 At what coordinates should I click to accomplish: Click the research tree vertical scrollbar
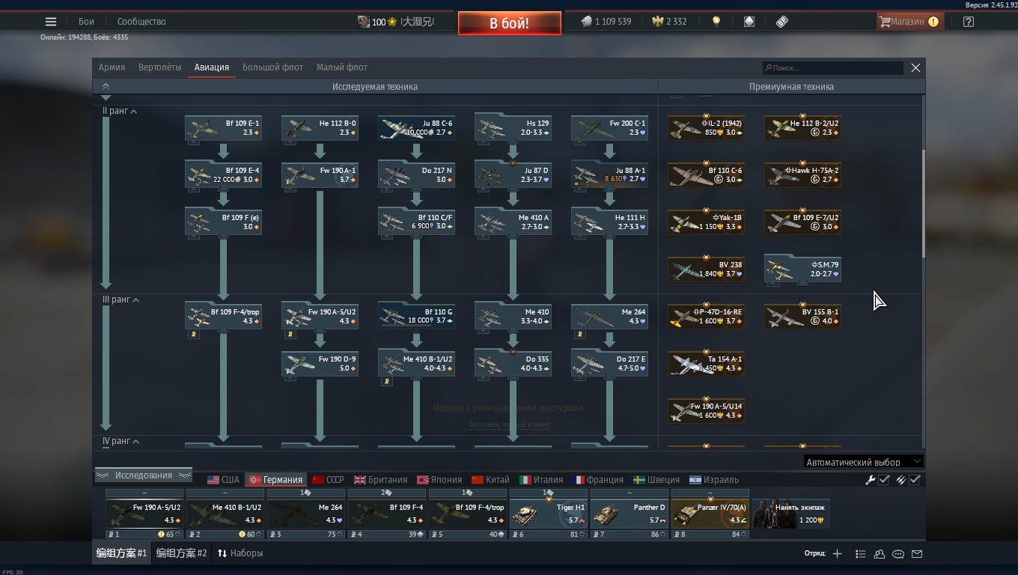[924, 202]
